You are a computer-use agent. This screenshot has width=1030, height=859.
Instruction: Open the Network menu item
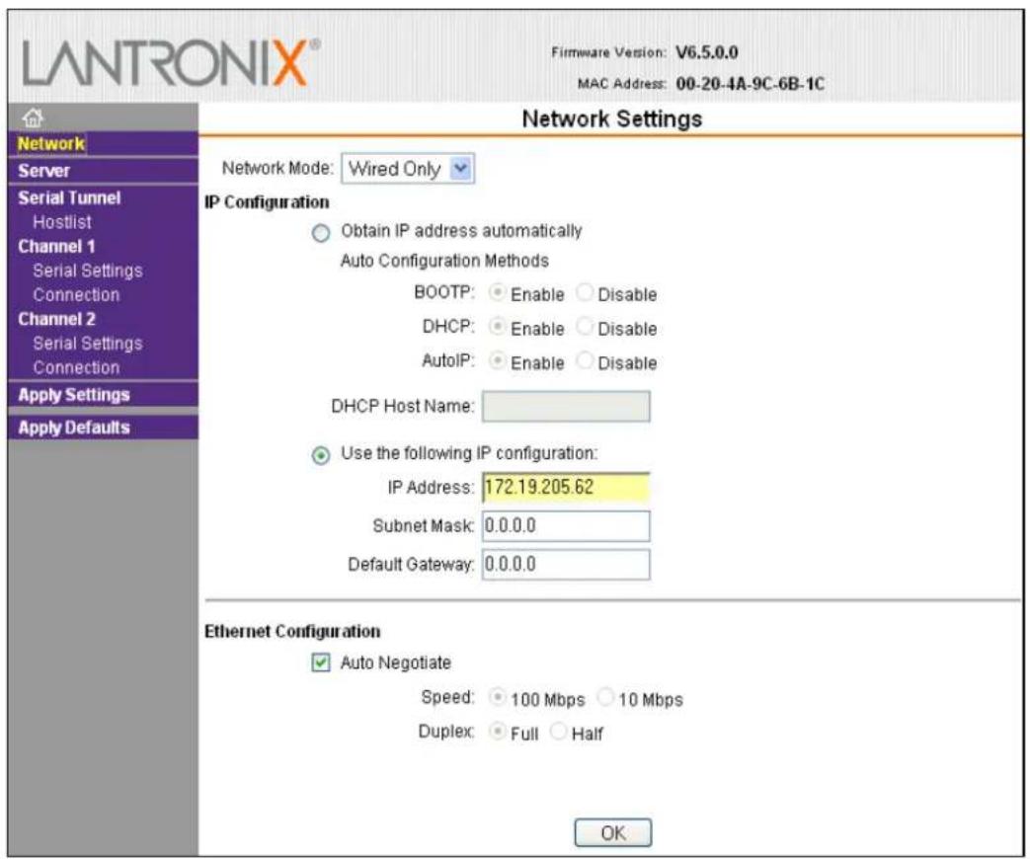pos(51,143)
